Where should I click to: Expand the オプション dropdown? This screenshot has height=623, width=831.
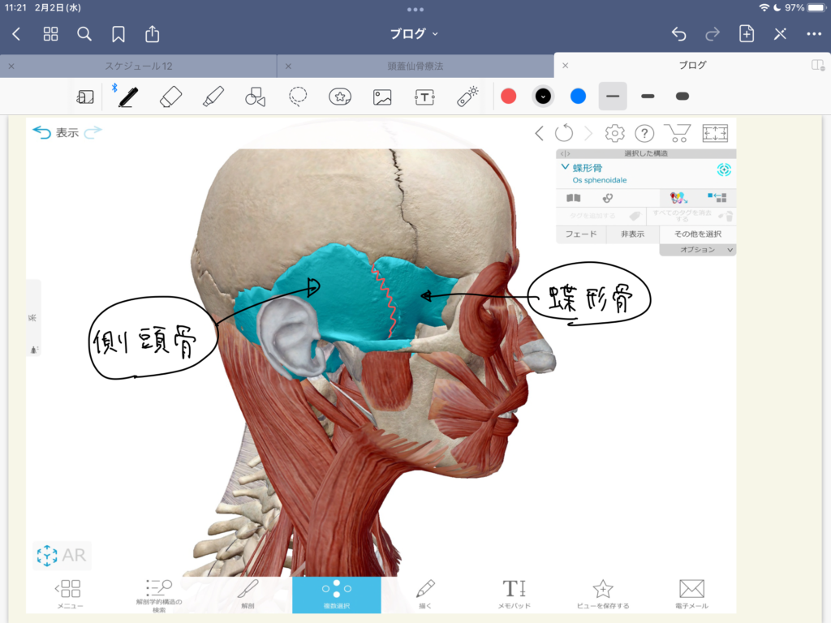[x=697, y=249]
